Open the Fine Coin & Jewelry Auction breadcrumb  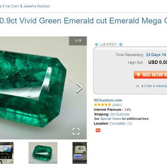pyautogui.click(x=25, y=6)
